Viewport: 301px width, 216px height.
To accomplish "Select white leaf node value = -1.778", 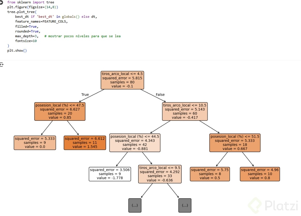I will coord(110,174).
